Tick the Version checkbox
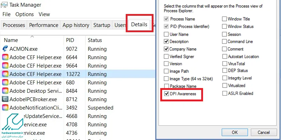This screenshot has width=281, height=140. (x=166, y=64)
